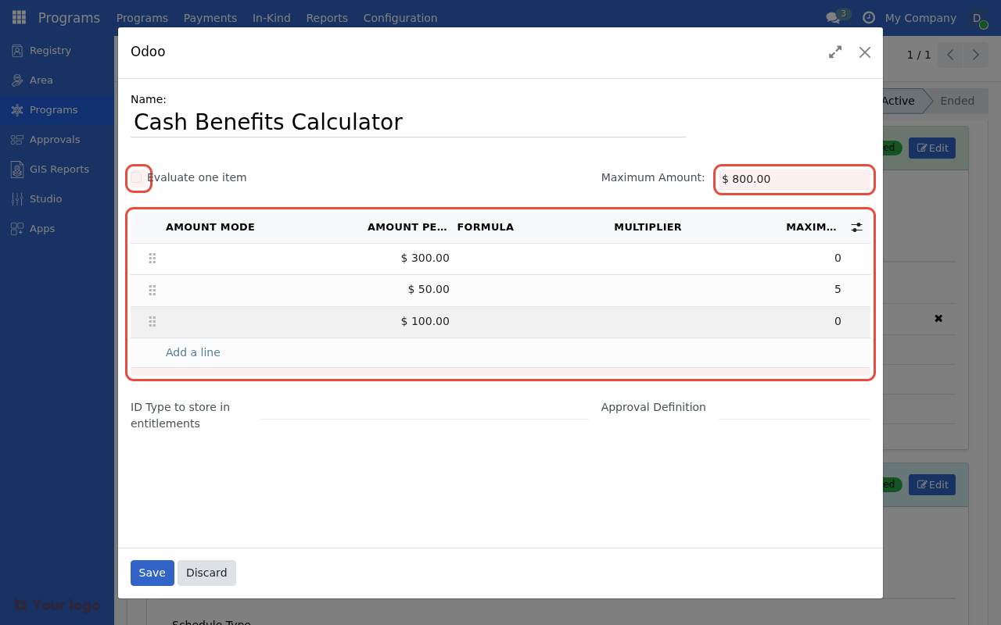1001x625 pixels.
Task: Open the optional columns selector on the table
Action: pyautogui.click(x=856, y=227)
